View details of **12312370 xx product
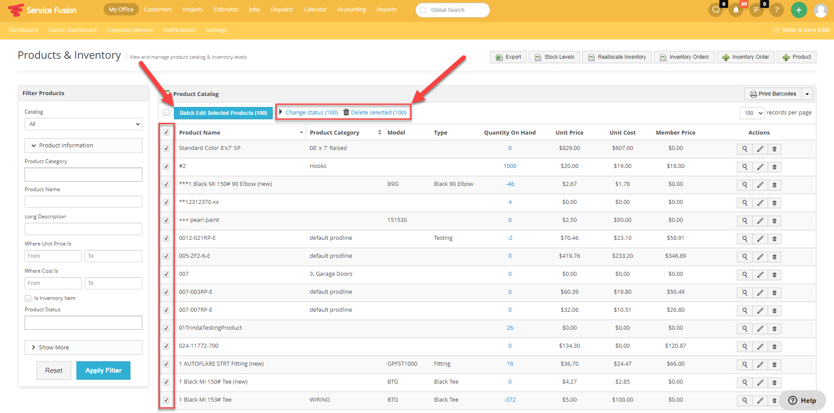The width and height of the screenshot is (834, 413). (x=744, y=203)
